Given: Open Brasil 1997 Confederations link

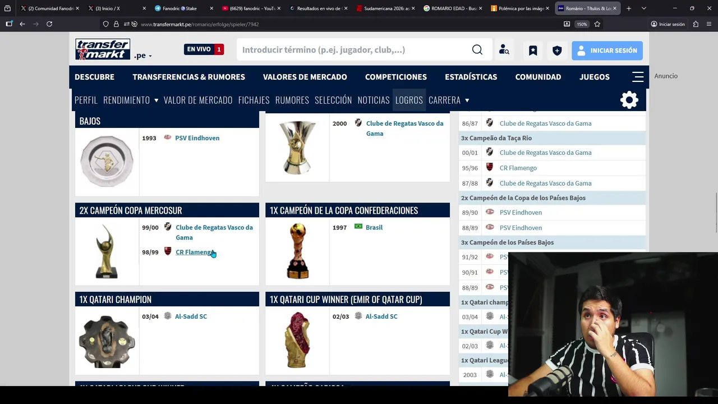Looking at the screenshot, I should click(374, 227).
